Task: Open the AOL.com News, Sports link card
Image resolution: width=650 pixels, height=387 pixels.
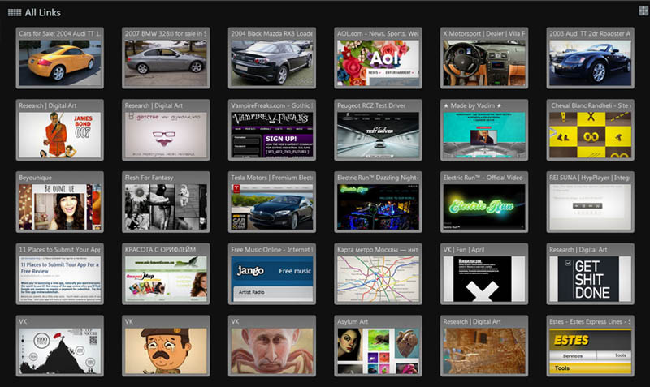Action: pos(378,58)
